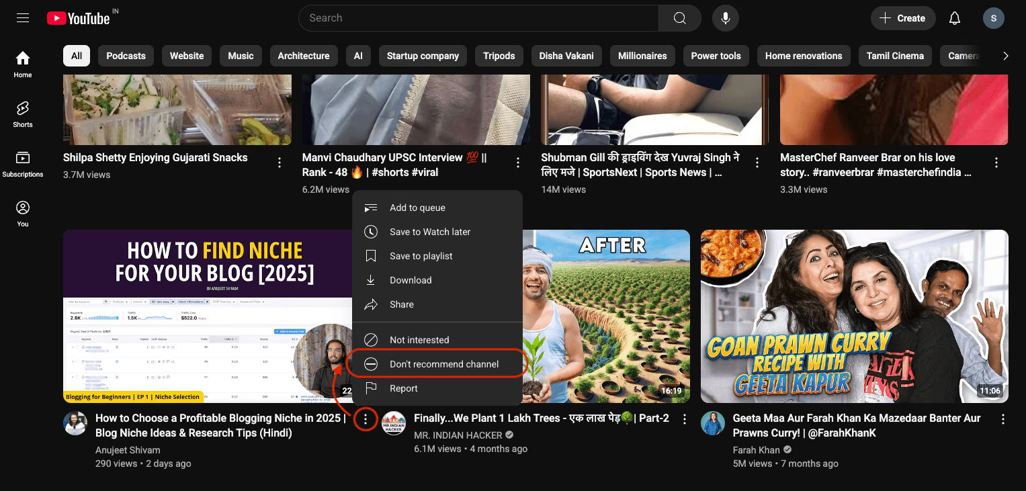This screenshot has height=491, width=1026.
Task: Select the AI filter chip
Action: coord(358,56)
